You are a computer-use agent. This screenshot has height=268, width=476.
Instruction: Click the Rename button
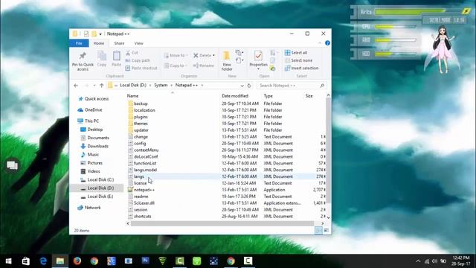pos(204,66)
